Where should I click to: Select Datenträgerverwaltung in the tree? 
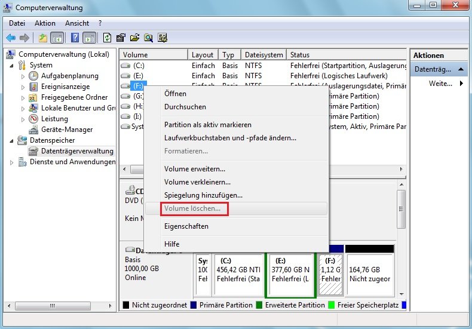[x=77, y=151]
